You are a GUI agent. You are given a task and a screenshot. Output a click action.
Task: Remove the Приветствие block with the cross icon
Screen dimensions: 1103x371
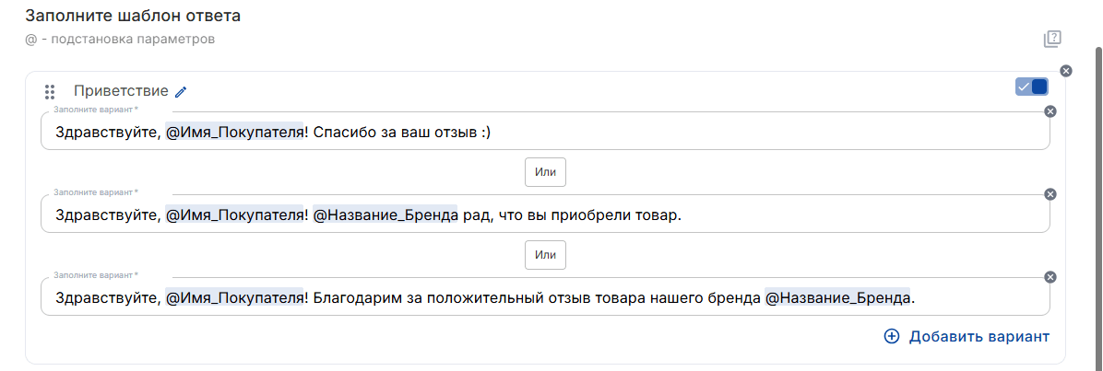1066,70
